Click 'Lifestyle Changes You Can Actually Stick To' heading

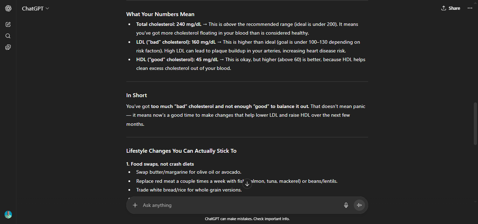[x=181, y=151]
